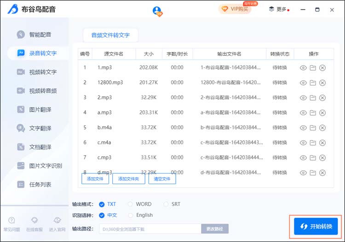Select the 图片翻译 sidebar icon
The height and width of the screenshot is (242, 345).
[x=21, y=109]
